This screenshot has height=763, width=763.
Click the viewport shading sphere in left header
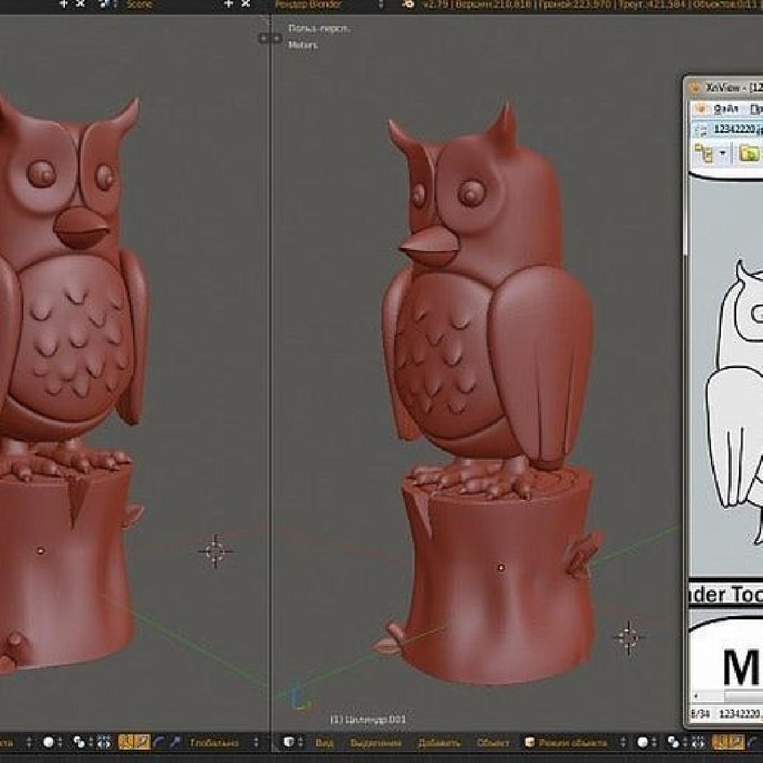[x=49, y=742]
